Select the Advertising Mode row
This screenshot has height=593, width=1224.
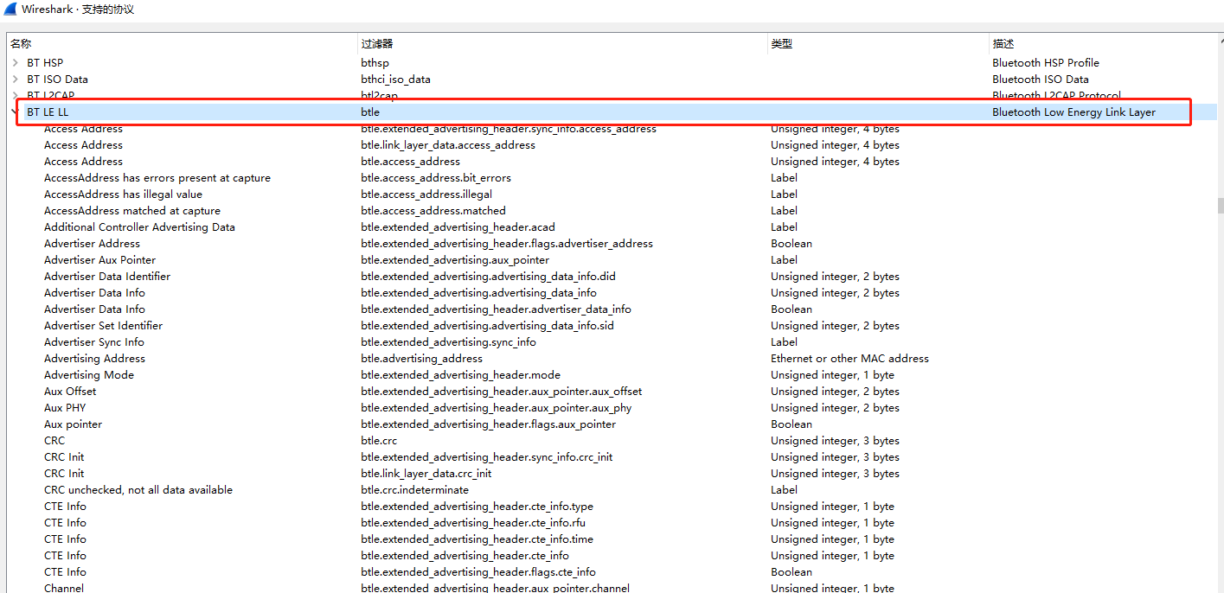[89, 375]
